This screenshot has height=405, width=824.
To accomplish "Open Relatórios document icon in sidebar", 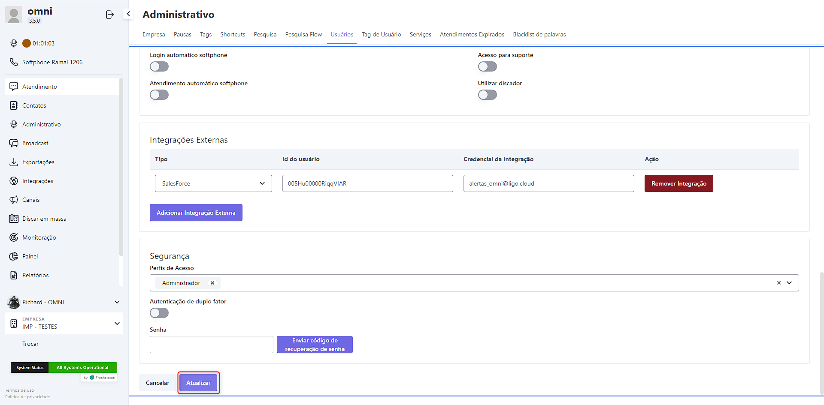I will point(14,275).
